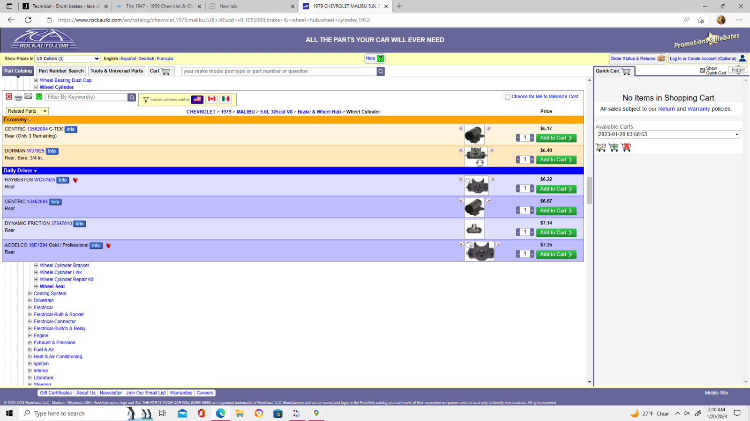750x421 pixels.
Task: Add Centric 13562004 to cart
Action: (556, 138)
